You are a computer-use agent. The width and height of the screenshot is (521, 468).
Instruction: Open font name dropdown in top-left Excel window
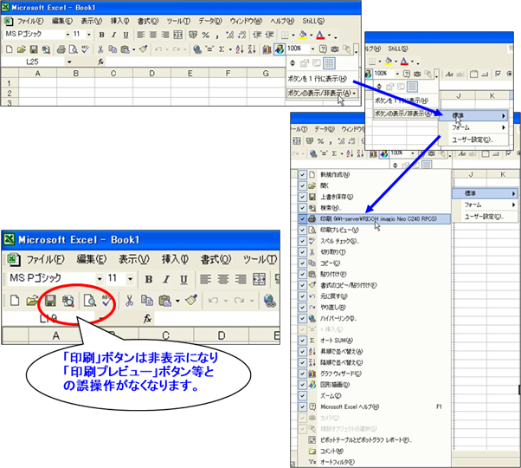(68, 35)
